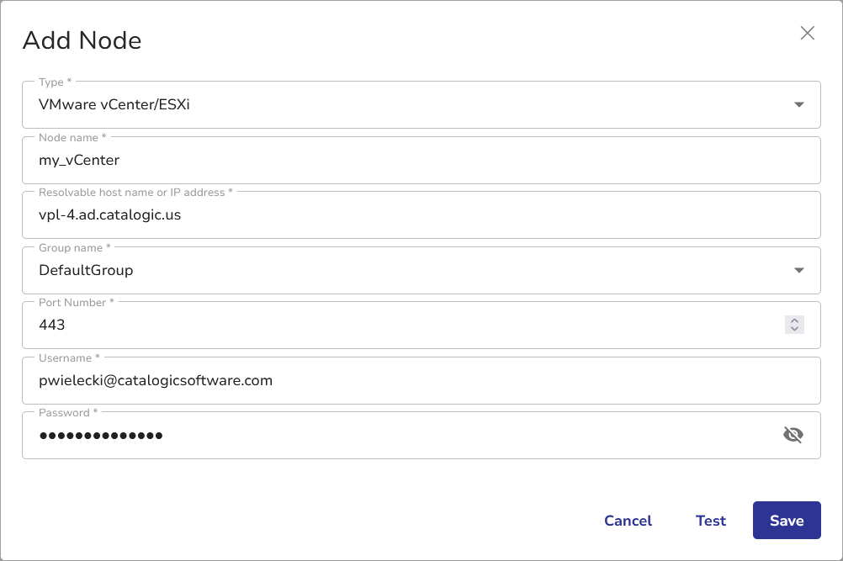This screenshot has width=843, height=561.
Task: Decrement the Port Number with down arrow
Action: coord(794,329)
